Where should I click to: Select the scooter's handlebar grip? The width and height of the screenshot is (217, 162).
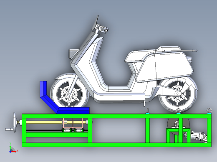(103, 29)
